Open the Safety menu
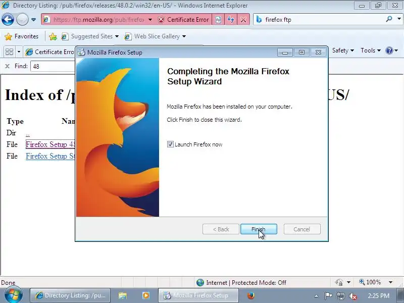Viewport: 404px width, 303px height. pos(343,50)
